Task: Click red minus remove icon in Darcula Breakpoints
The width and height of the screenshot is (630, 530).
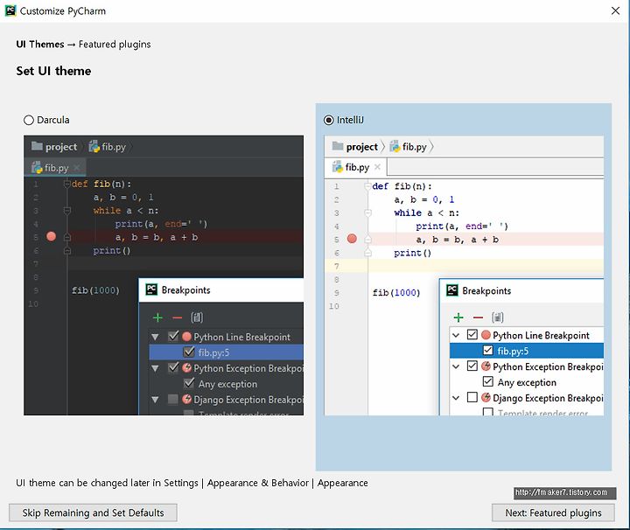Action: click(177, 317)
